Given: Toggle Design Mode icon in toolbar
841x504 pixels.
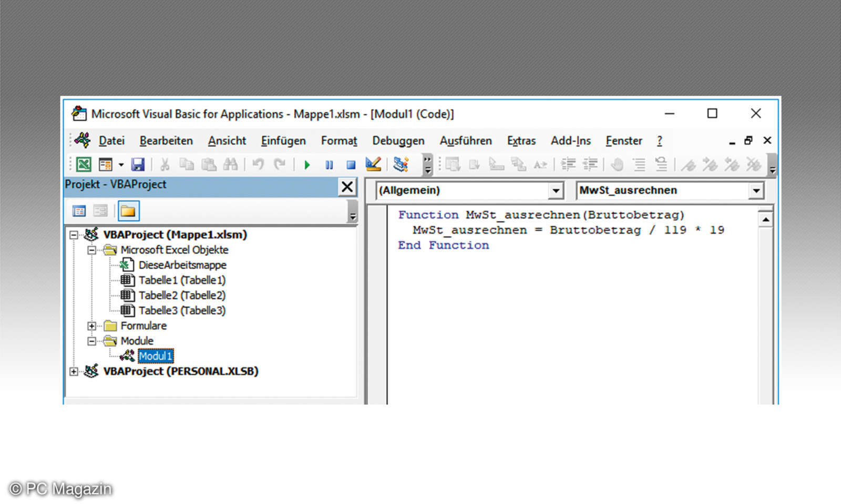Looking at the screenshot, I should pos(373,164).
